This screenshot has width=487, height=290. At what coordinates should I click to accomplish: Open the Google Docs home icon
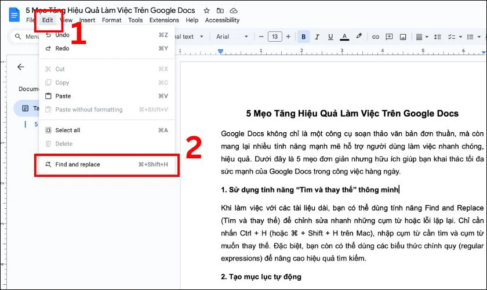pos(14,14)
